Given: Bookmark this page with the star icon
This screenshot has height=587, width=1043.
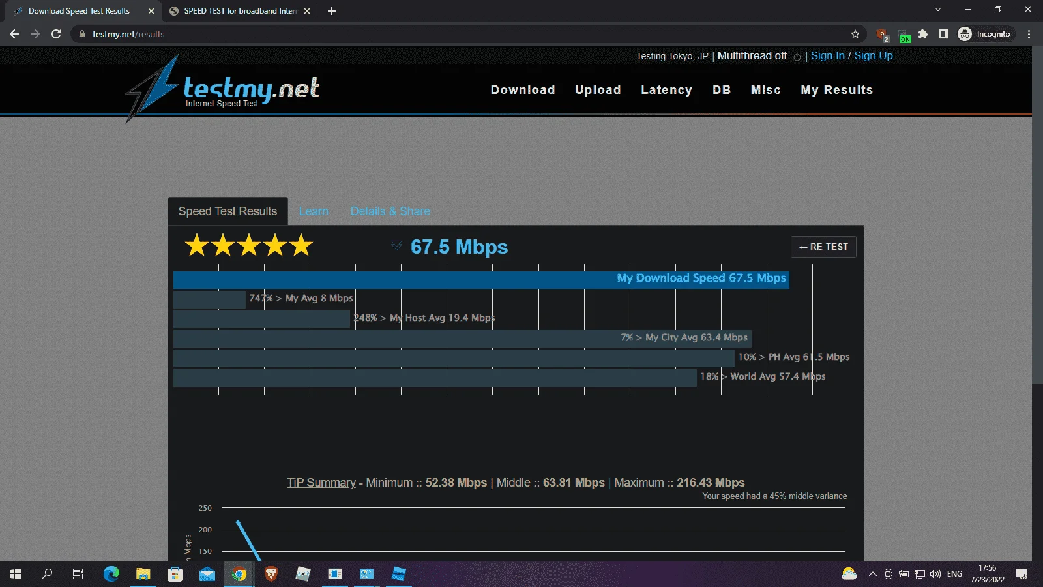Looking at the screenshot, I should coord(855,34).
